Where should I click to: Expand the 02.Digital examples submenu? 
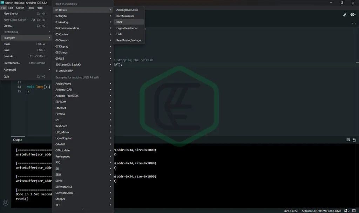pos(83,16)
